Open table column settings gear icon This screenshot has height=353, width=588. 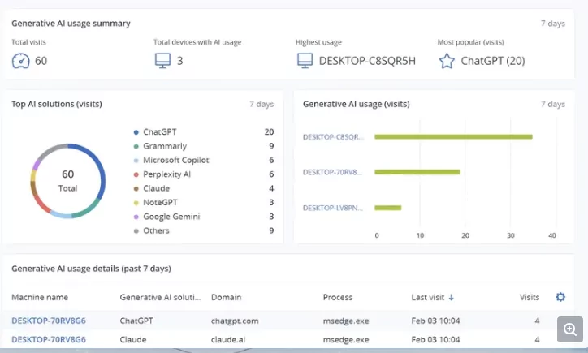(560, 297)
